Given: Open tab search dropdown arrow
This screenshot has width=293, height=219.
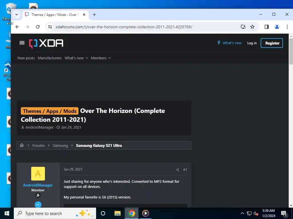Looking at the screenshot, I should point(17,15).
